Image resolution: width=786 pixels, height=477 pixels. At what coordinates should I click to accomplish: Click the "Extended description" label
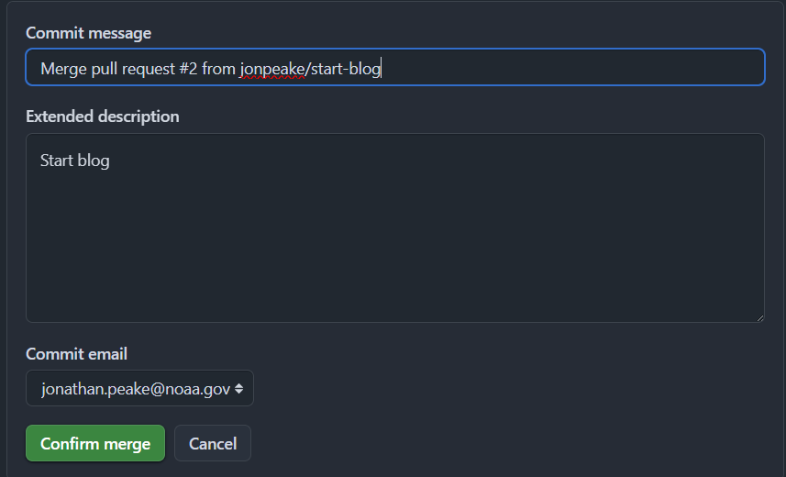(x=102, y=116)
